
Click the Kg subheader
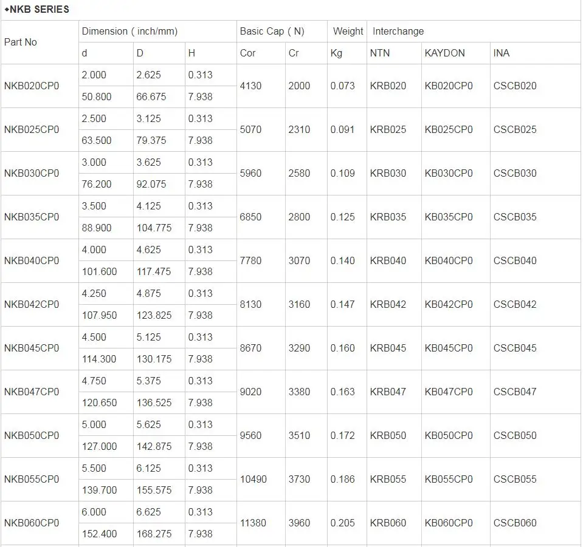point(336,53)
